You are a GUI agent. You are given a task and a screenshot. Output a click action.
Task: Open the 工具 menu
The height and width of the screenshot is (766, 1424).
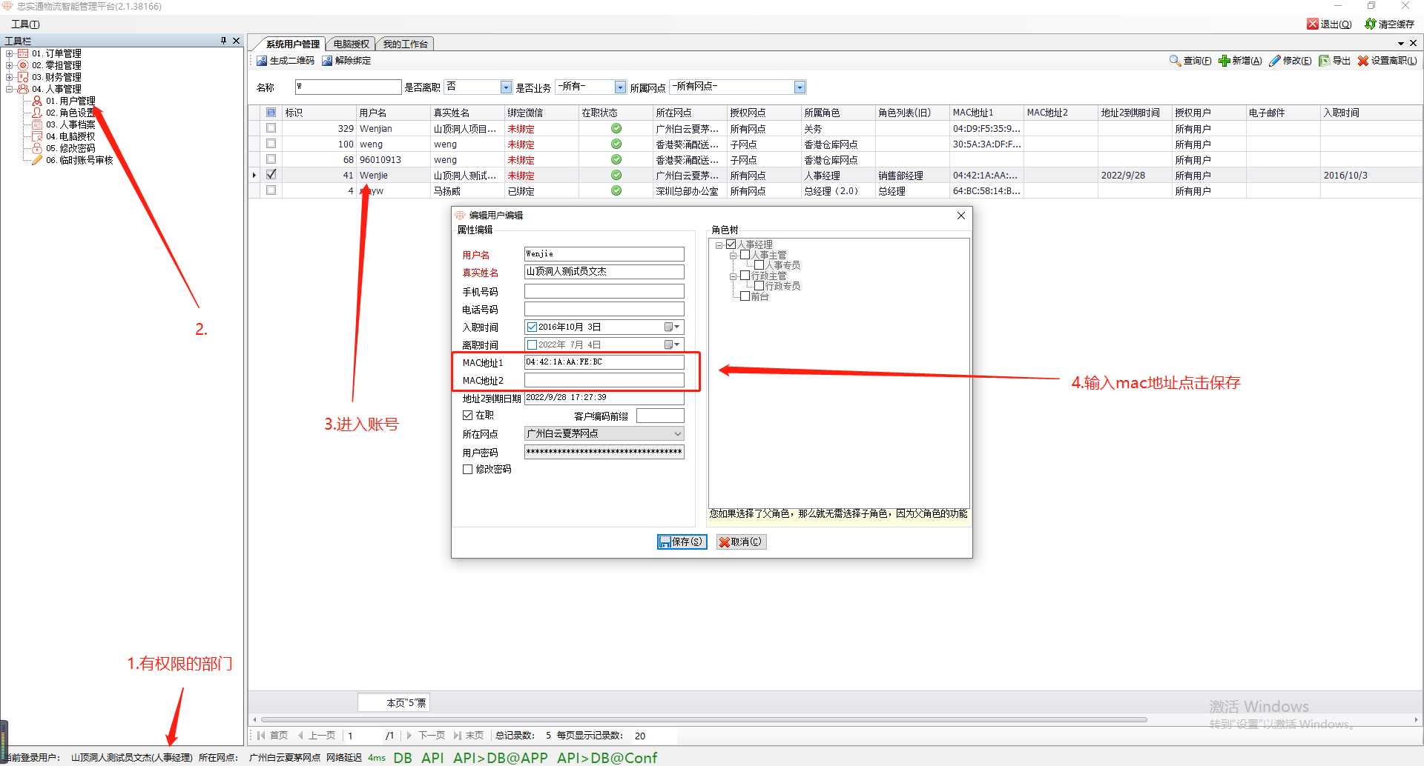point(25,24)
